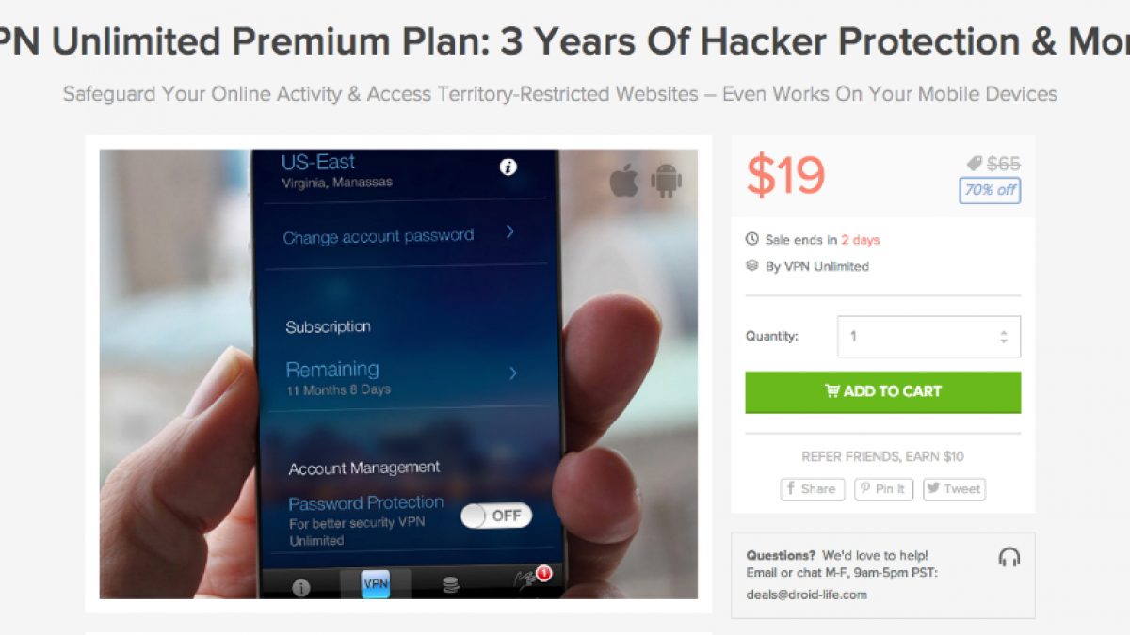Click the price tag icon beside $65

pyautogui.click(x=975, y=164)
